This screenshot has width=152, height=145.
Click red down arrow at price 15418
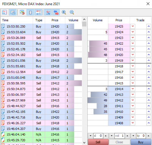tap(133, 66)
